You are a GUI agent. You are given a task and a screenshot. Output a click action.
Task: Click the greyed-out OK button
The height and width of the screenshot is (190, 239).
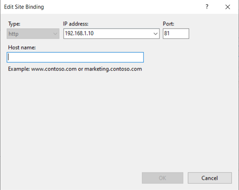pyautogui.click(x=163, y=178)
